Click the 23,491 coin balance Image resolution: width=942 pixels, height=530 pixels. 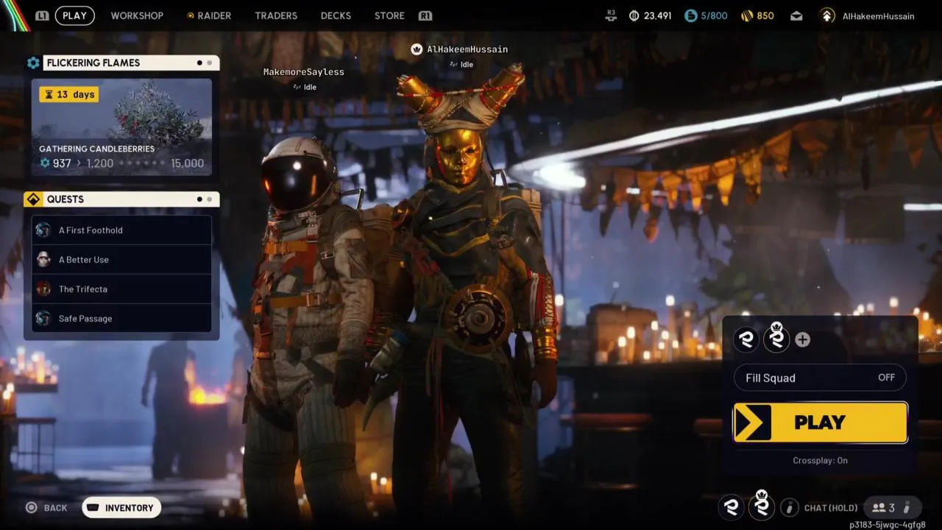(658, 15)
